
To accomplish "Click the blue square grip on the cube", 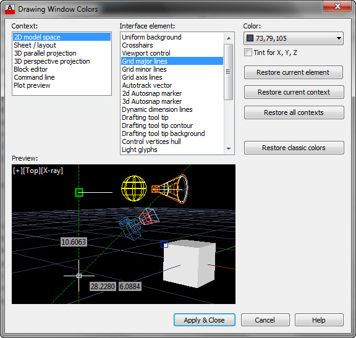I will click(164, 244).
